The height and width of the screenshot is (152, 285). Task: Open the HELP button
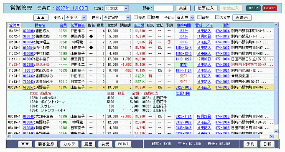pyautogui.click(x=253, y=8)
